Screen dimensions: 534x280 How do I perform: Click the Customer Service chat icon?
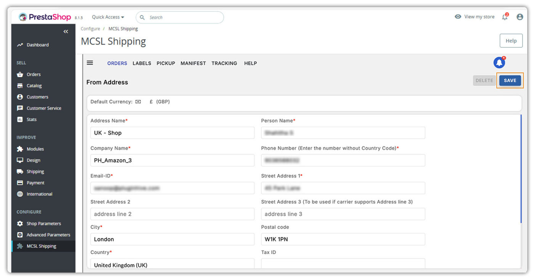click(20, 108)
